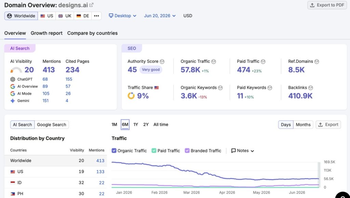Select the 1Y time range
This screenshot has height=198, width=350.
[136, 124]
